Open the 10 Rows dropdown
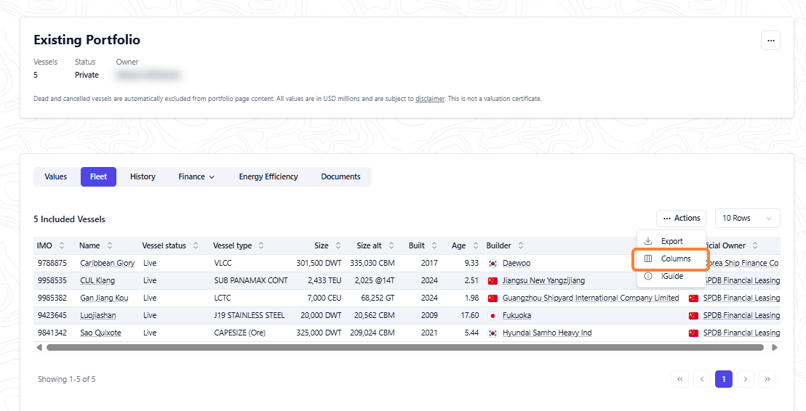Viewport: 806px width, 411px height. tap(747, 218)
